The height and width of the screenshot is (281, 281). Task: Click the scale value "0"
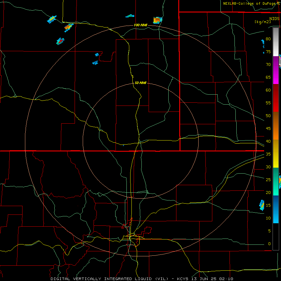coord(269,244)
